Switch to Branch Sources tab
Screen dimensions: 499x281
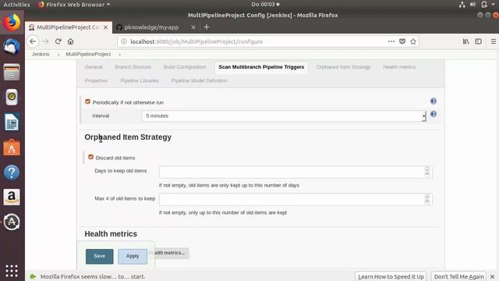coord(133,67)
